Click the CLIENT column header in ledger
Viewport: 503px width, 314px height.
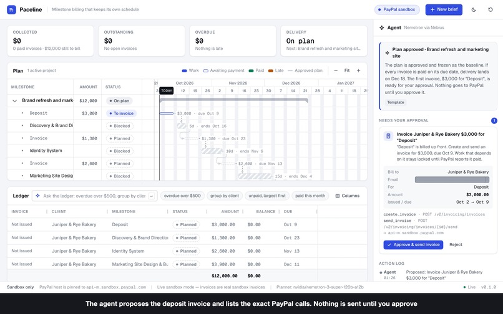pyautogui.click(x=59, y=211)
